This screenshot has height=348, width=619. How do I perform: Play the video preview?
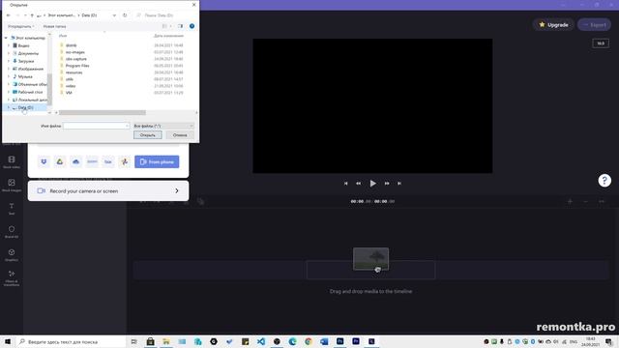372,184
